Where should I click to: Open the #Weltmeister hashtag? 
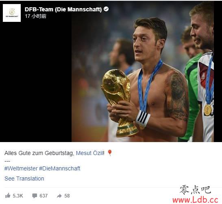[x=21, y=168]
